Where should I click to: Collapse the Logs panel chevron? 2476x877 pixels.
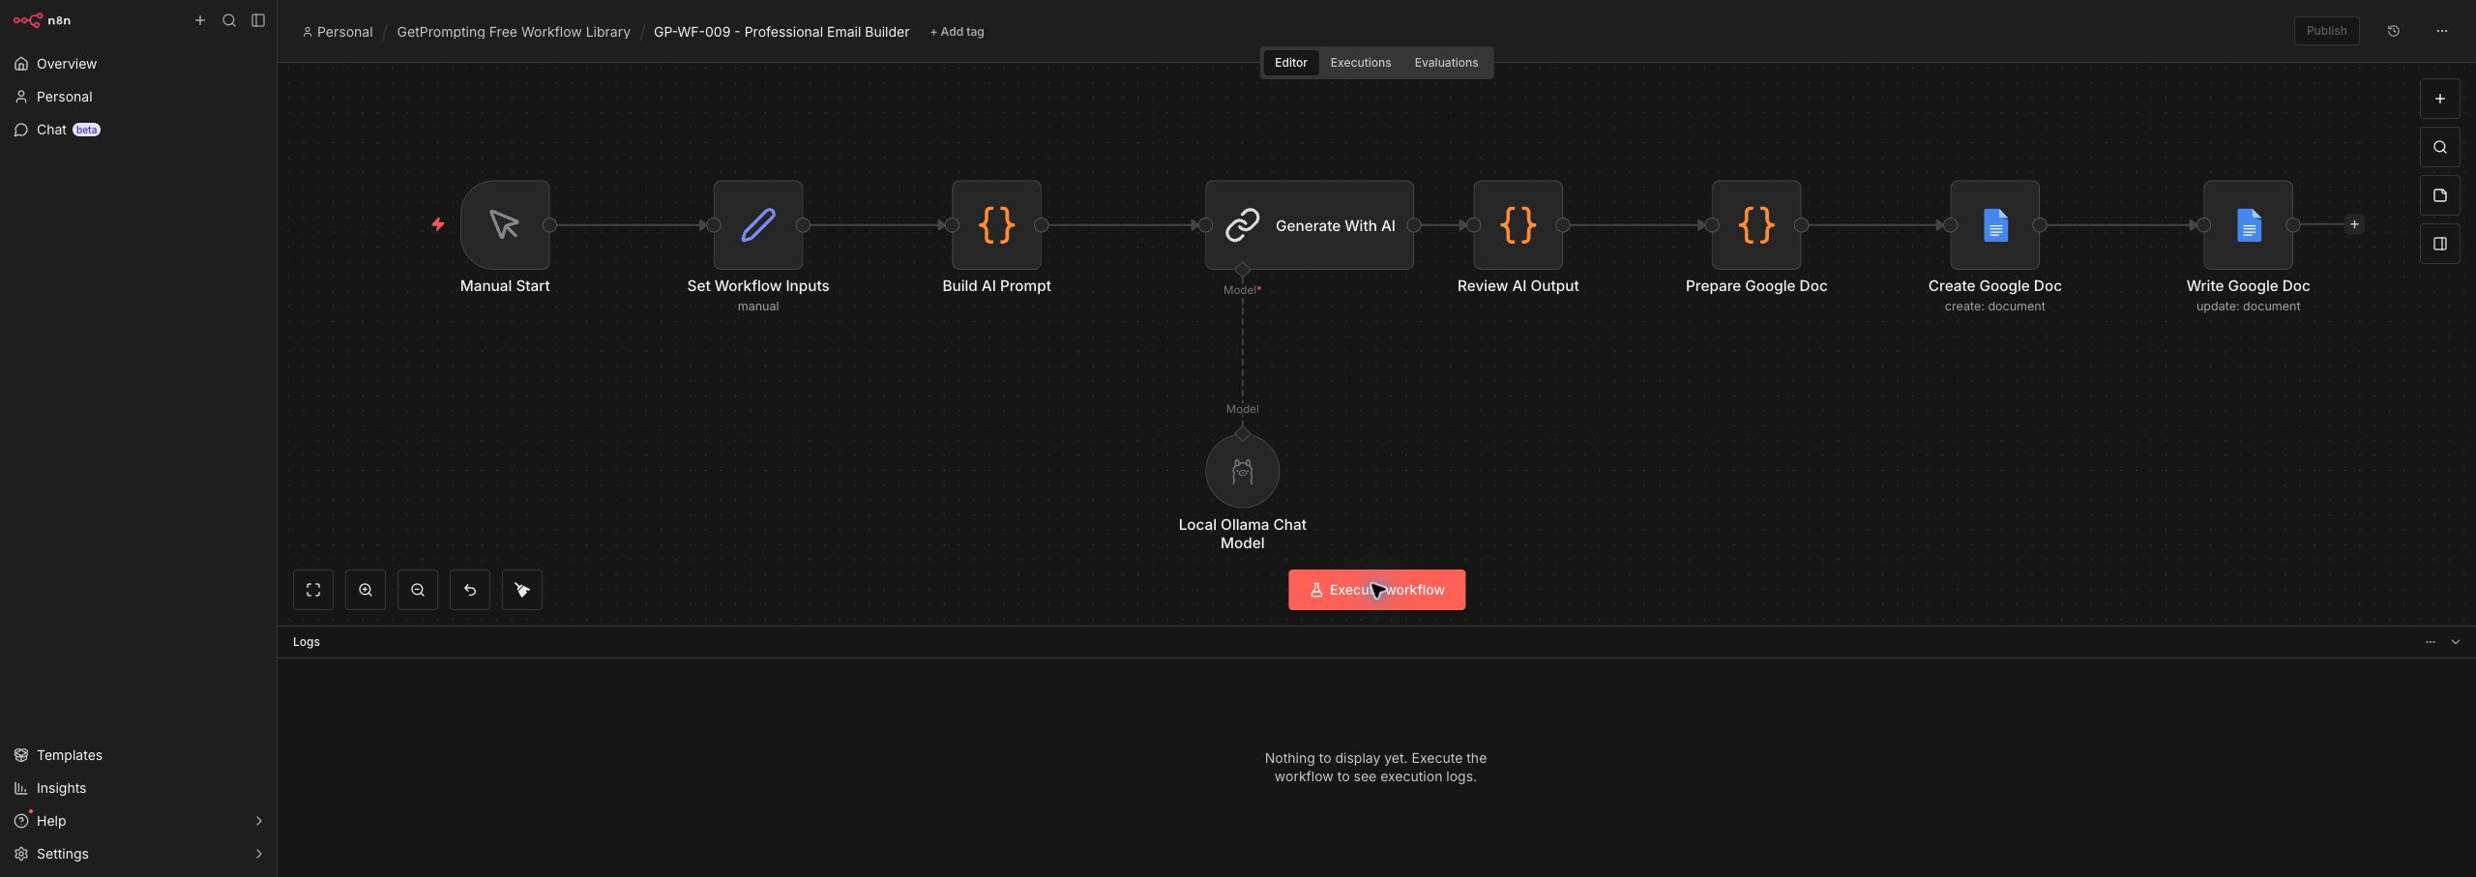click(x=2455, y=642)
